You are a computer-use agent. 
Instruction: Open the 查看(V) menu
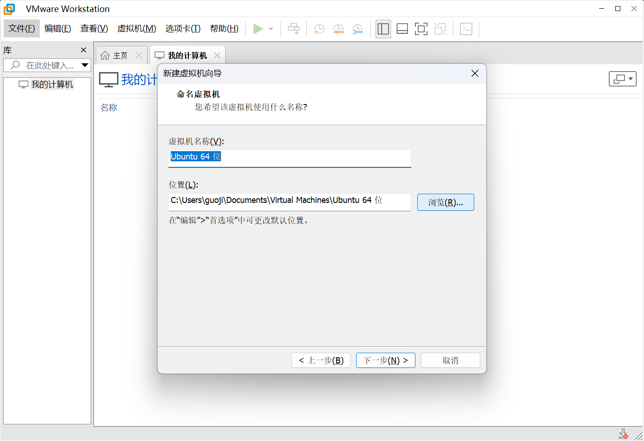94,29
